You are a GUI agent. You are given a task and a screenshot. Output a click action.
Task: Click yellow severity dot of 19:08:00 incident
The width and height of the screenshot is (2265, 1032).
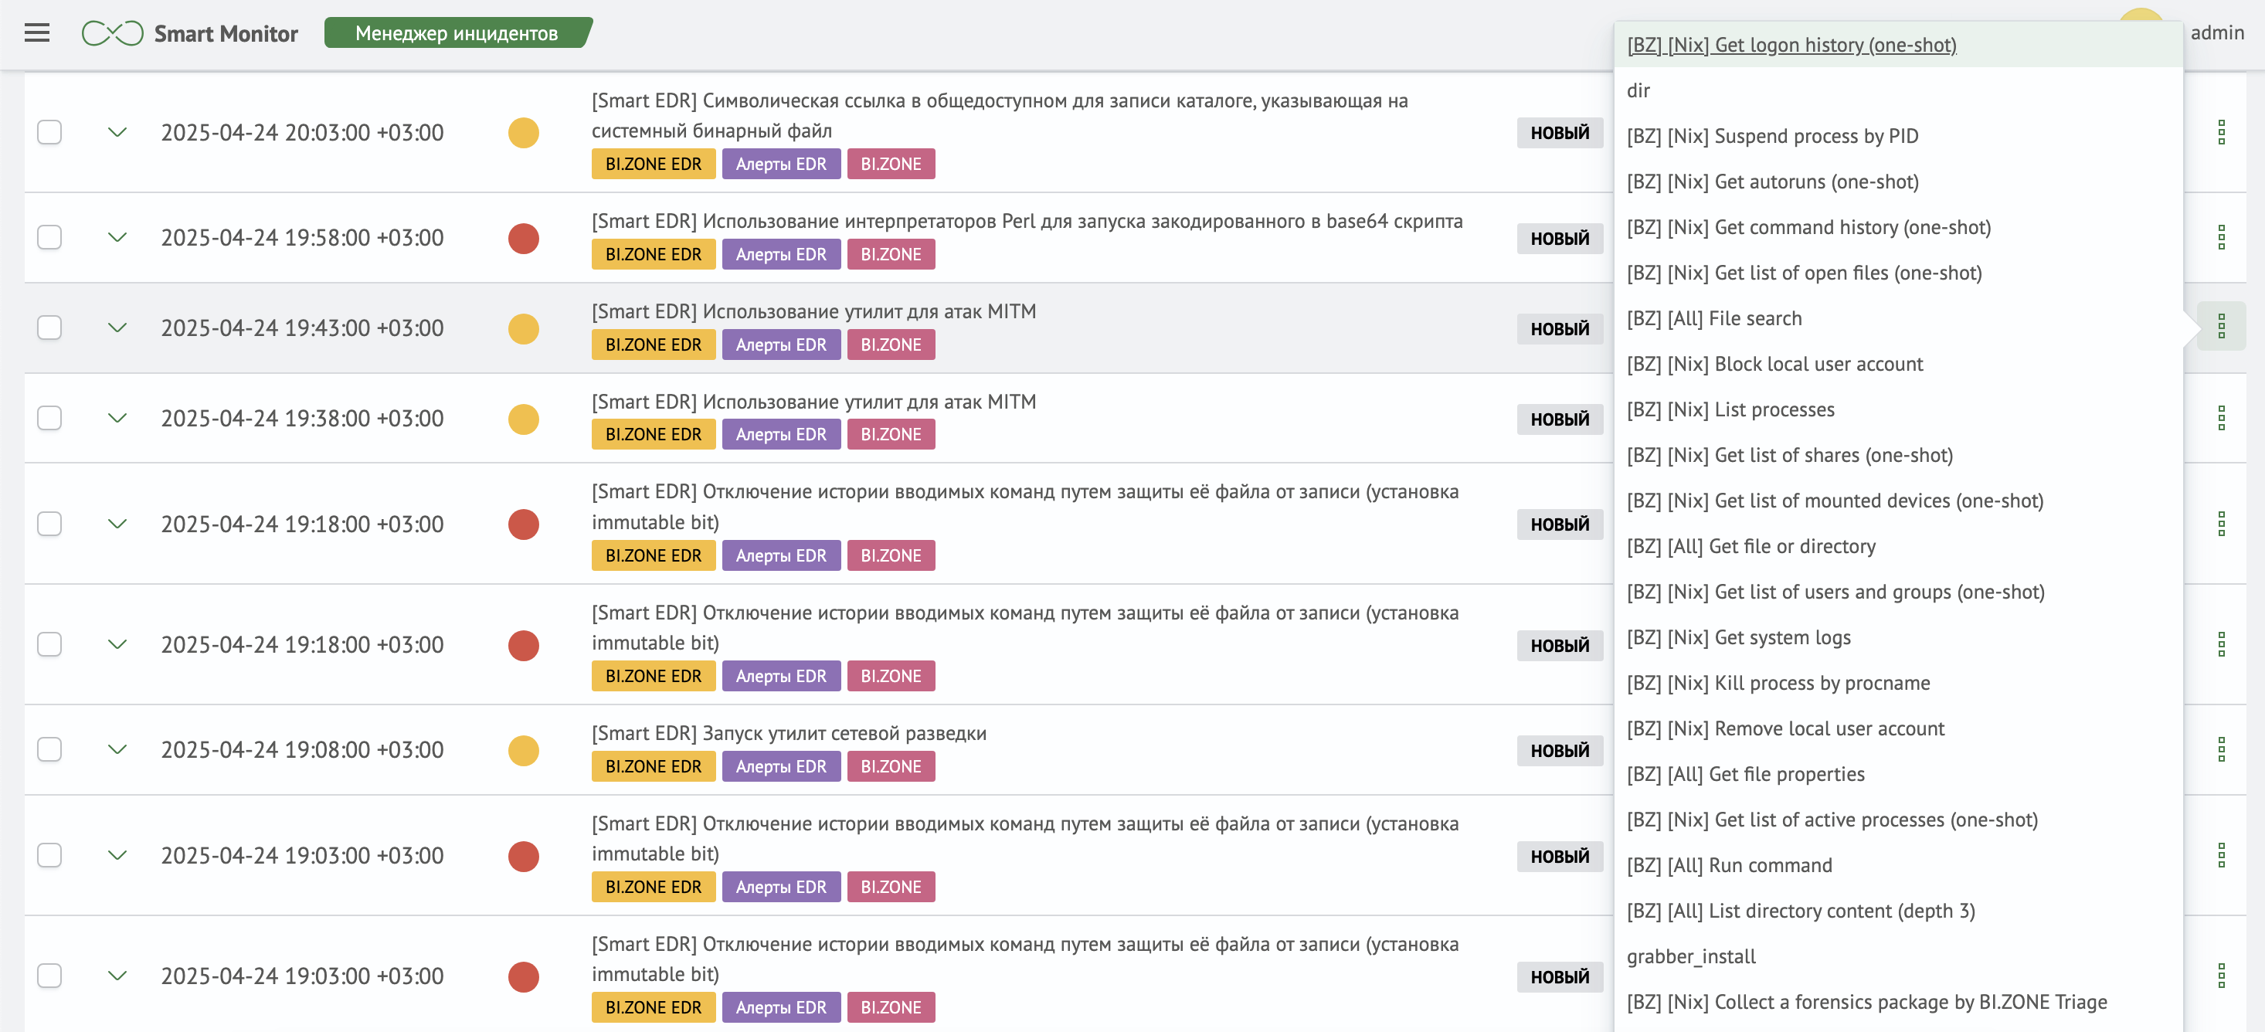coord(523,751)
